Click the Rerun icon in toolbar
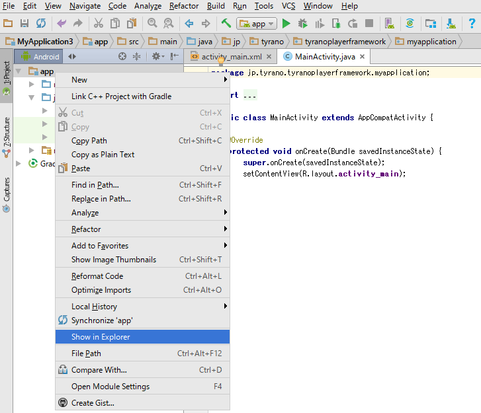This screenshot has width=481, height=413. pos(353,23)
